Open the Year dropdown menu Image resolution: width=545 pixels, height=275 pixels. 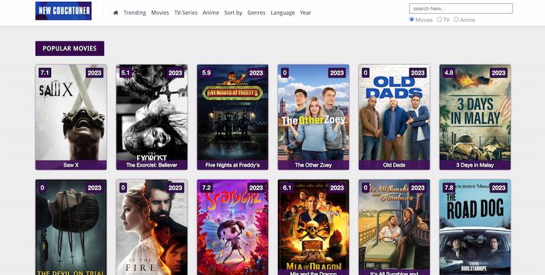[305, 13]
